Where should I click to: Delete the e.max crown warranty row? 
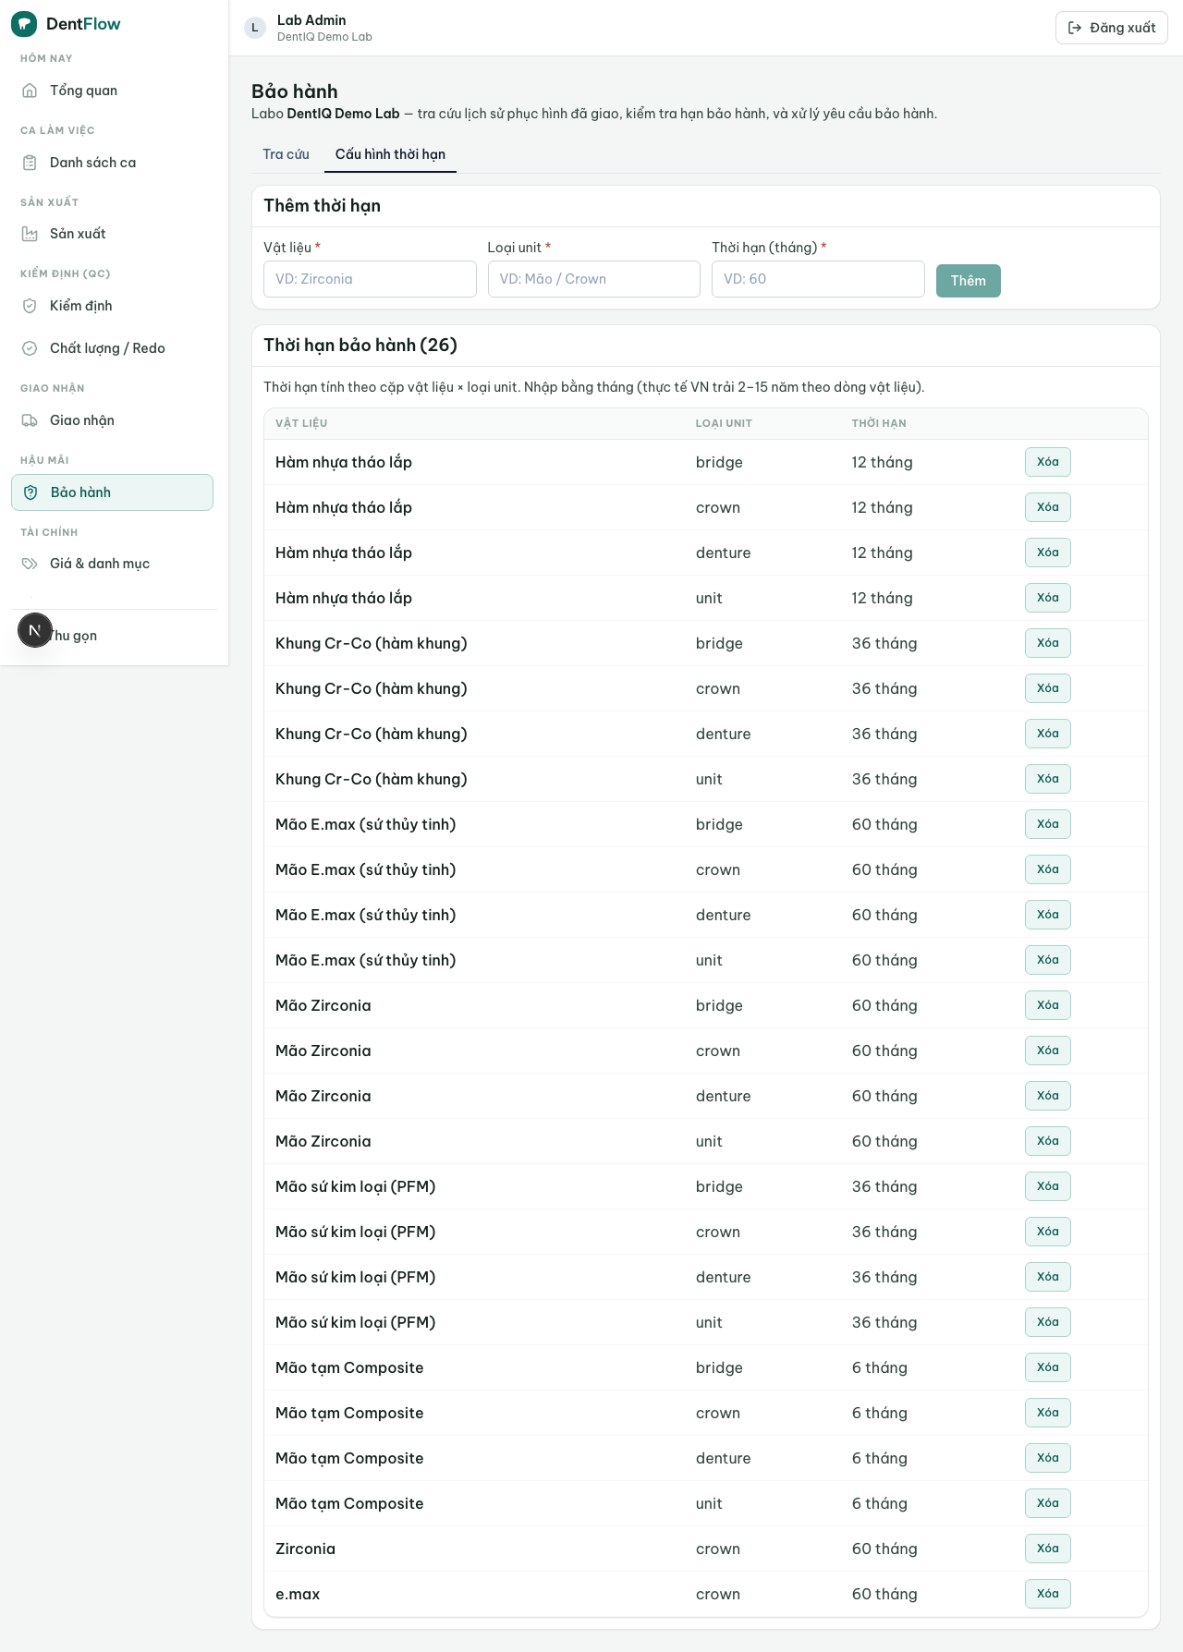pyautogui.click(x=1048, y=1594)
